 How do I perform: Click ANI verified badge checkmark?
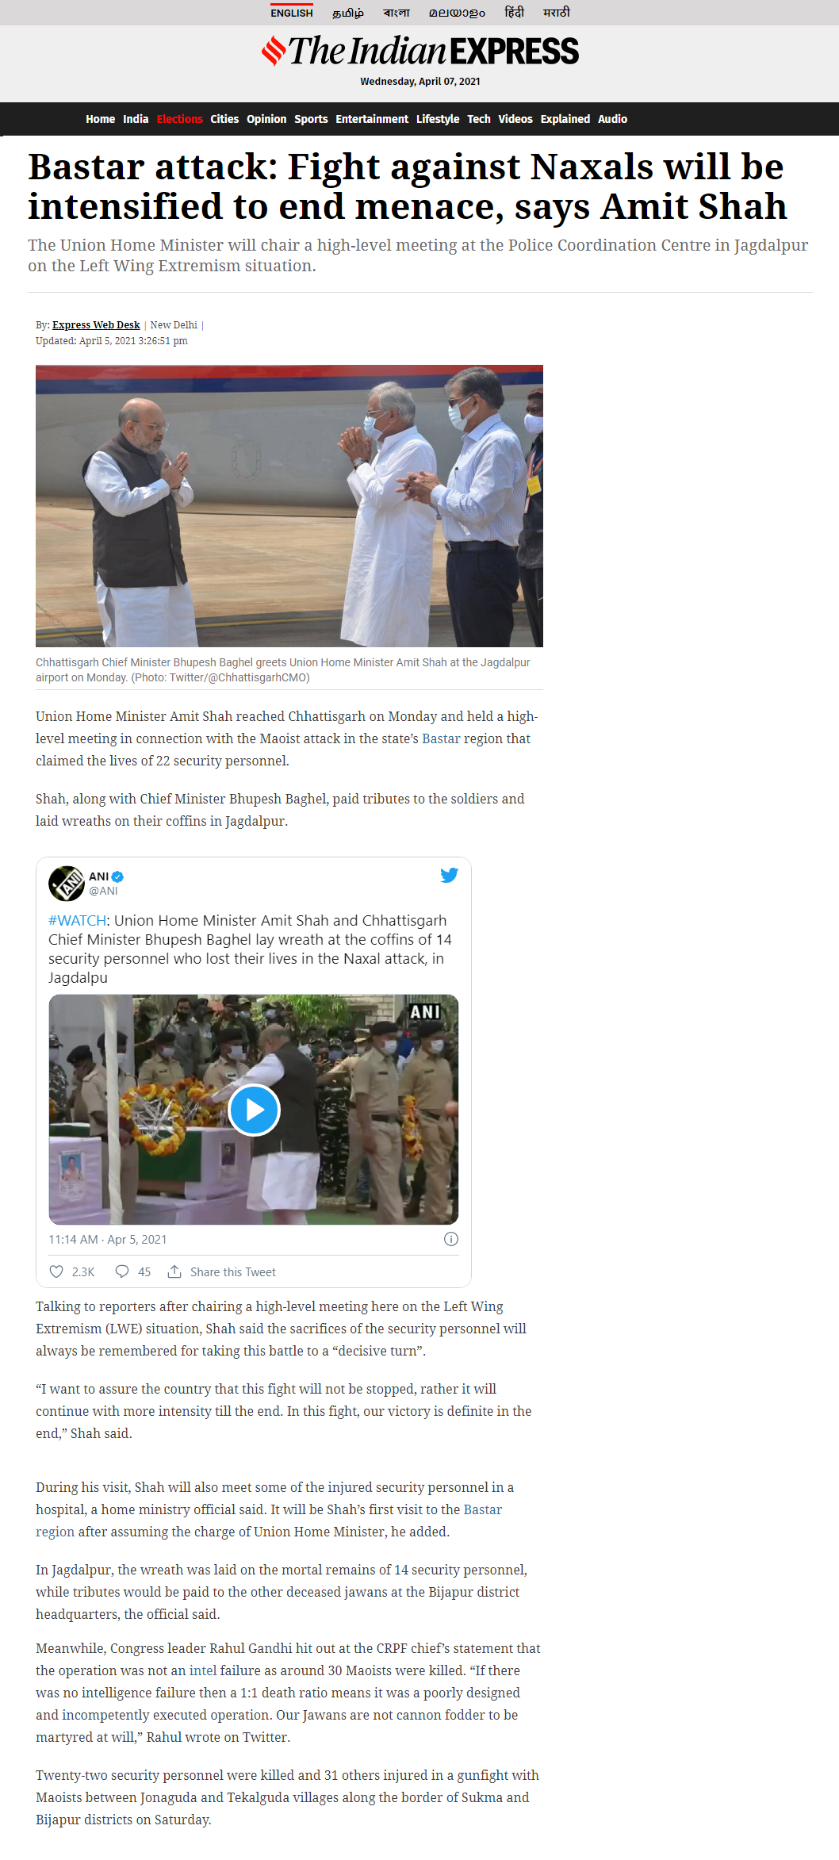point(117,876)
